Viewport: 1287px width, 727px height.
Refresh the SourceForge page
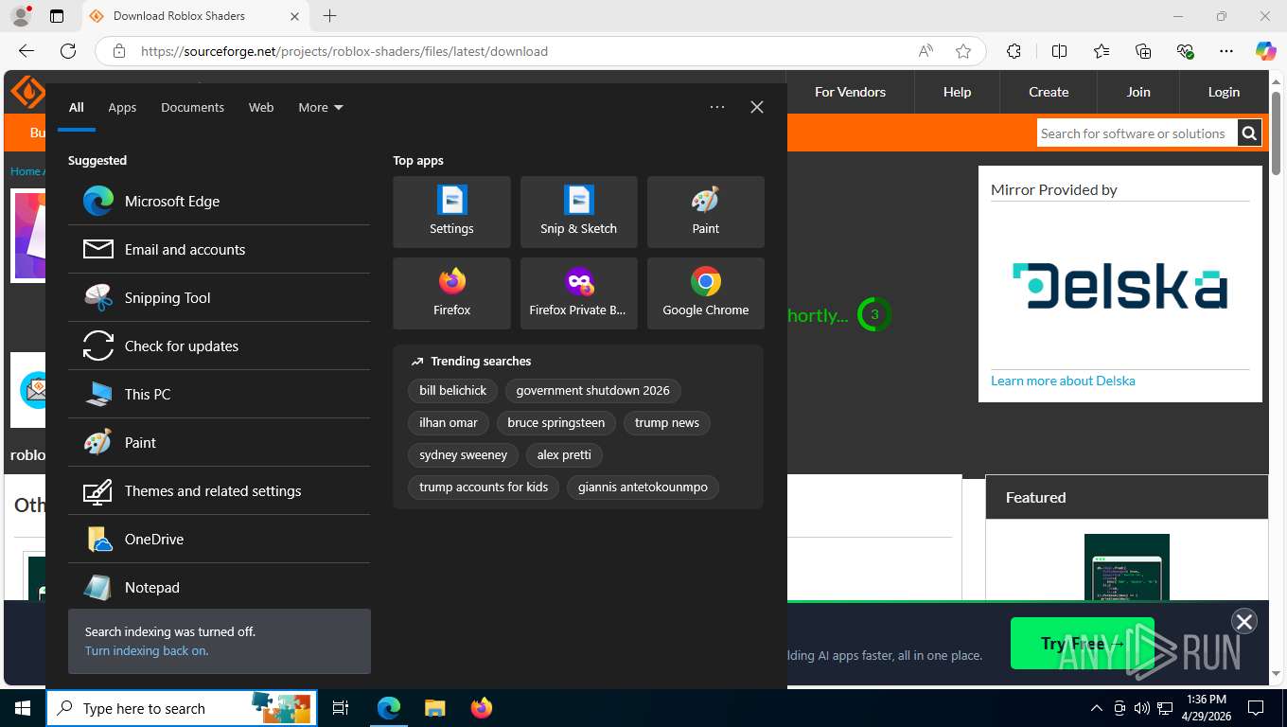pyautogui.click(x=68, y=51)
